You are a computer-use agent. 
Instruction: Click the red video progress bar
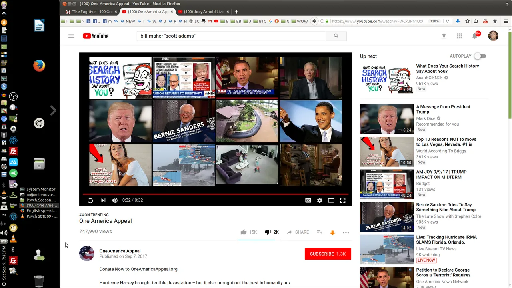pos(216,194)
